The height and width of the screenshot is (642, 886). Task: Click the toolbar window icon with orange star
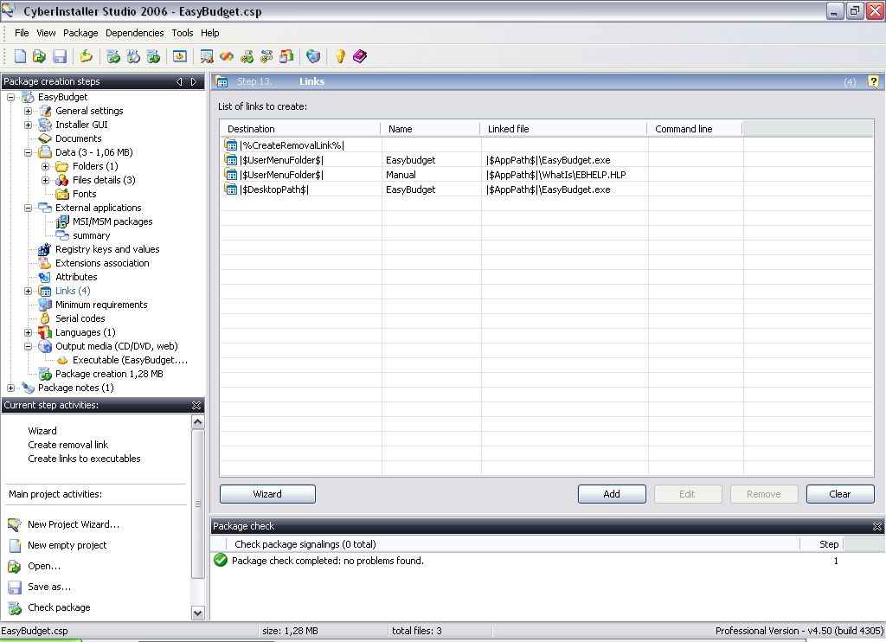coord(180,56)
